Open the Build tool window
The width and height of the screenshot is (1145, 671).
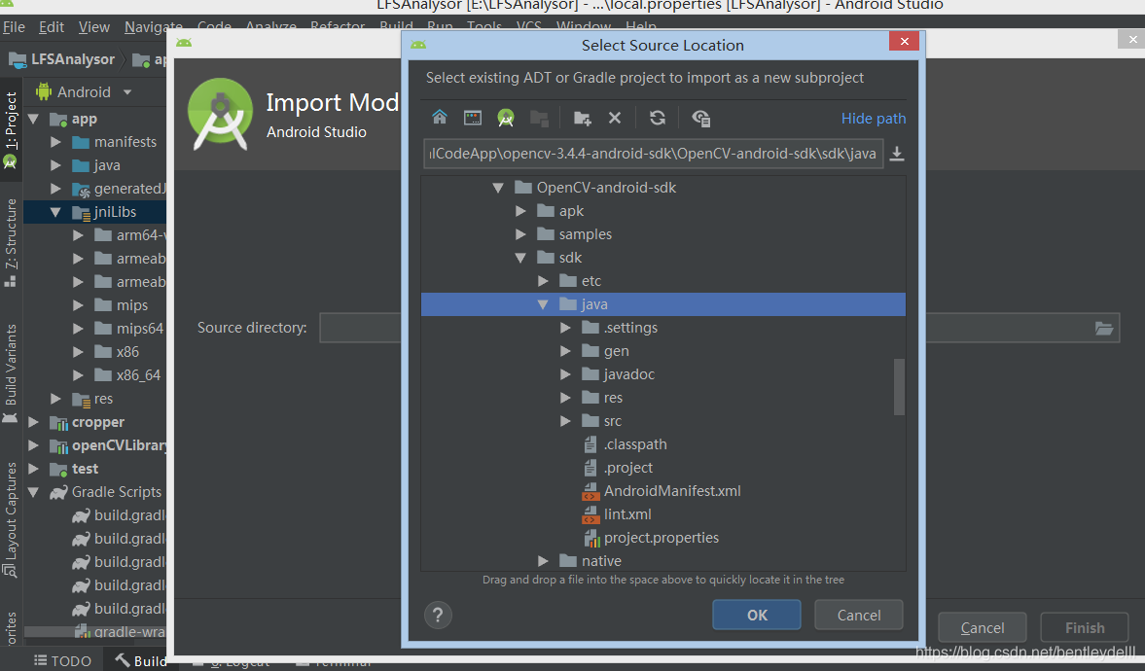[x=142, y=660]
